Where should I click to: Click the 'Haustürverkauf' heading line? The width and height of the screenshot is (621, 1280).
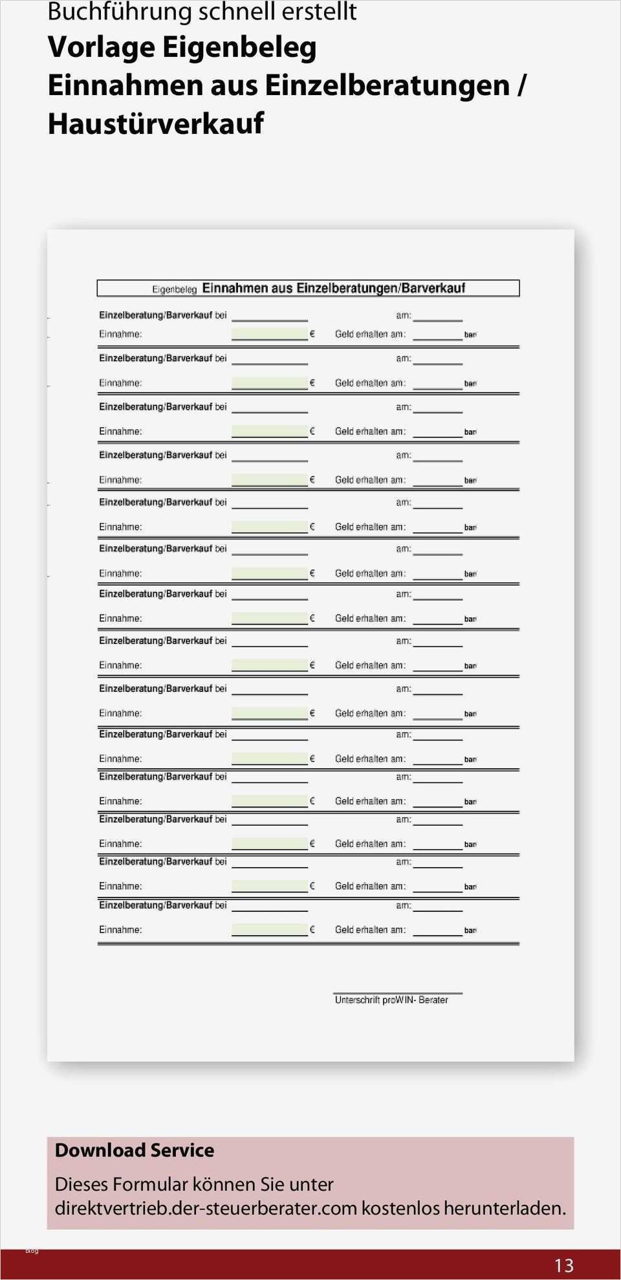[156, 124]
